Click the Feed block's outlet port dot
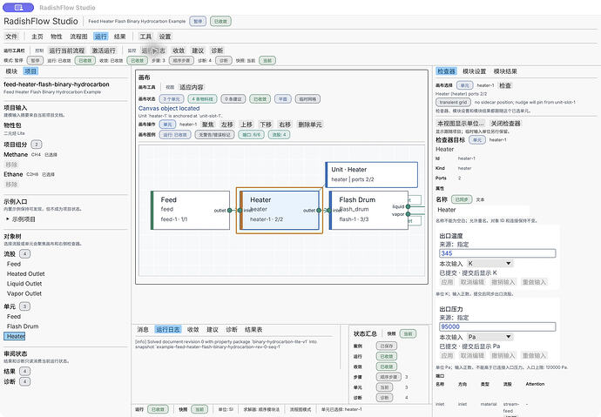This screenshot has height=417, width=601. [230, 210]
